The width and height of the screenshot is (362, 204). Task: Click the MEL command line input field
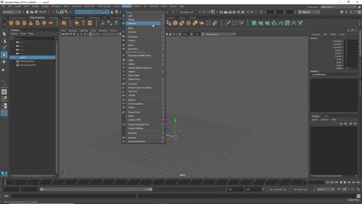point(74,196)
